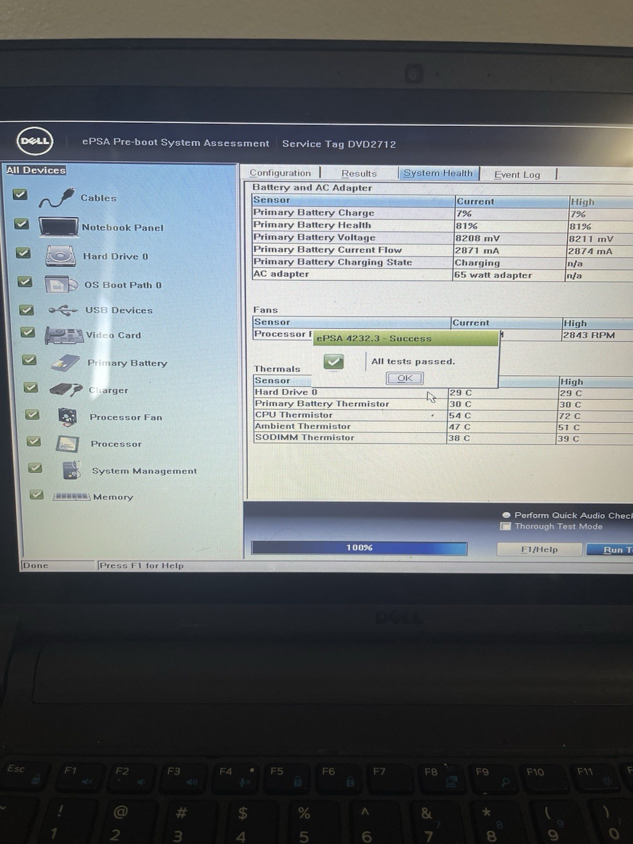Screen dimensions: 633x844
Task: Click the System Management tower icon
Action: [x=71, y=470]
